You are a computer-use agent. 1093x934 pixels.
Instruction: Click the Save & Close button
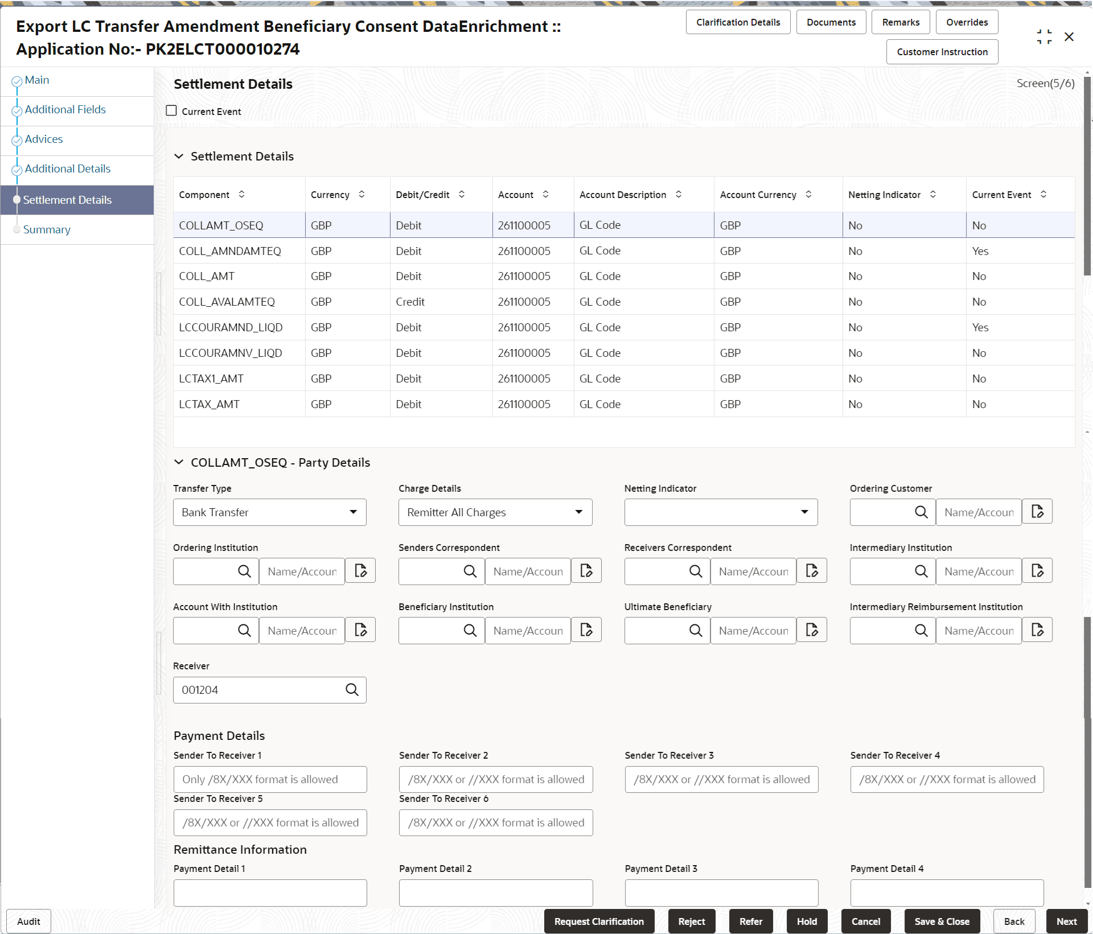pyautogui.click(x=942, y=921)
